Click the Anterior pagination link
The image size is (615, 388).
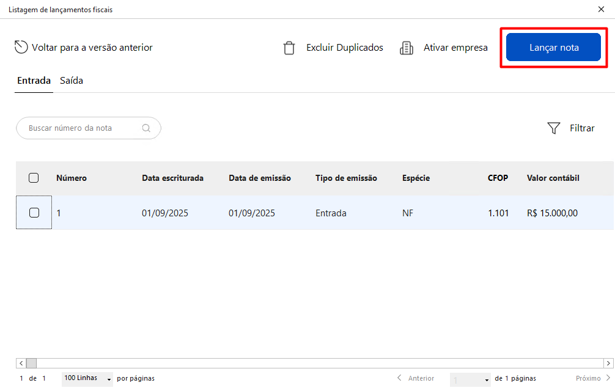pos(421,378)
